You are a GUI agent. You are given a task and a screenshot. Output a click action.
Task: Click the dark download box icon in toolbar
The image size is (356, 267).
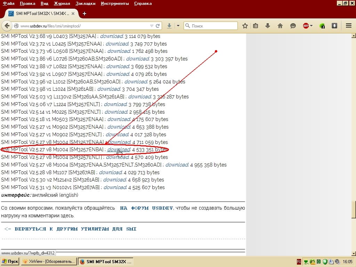pyautogui.click(x=334, y=26)
